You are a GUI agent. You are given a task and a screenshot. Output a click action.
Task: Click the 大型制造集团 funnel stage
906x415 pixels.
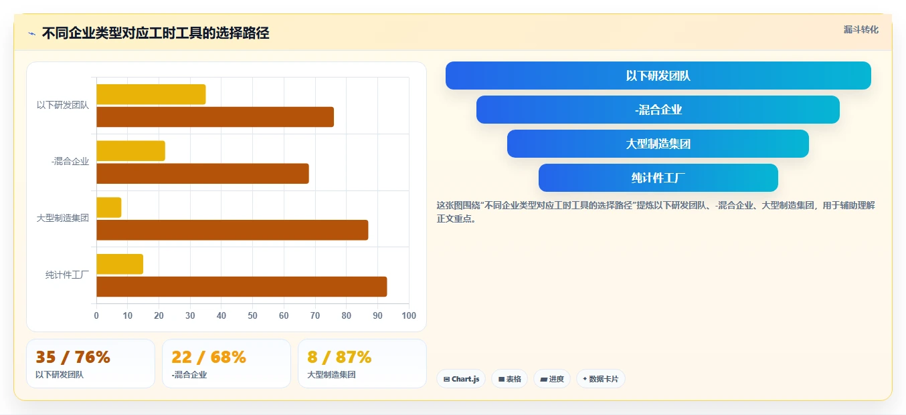click(658, 144)
